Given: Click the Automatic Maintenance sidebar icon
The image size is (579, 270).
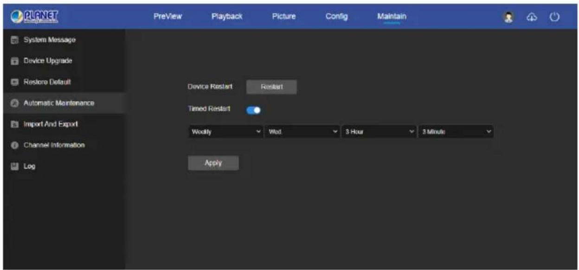Looking at the screenshot, I should (x=15, y=103).
